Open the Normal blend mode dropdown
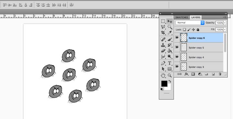 pyautogui.click(x=190, y=23)
